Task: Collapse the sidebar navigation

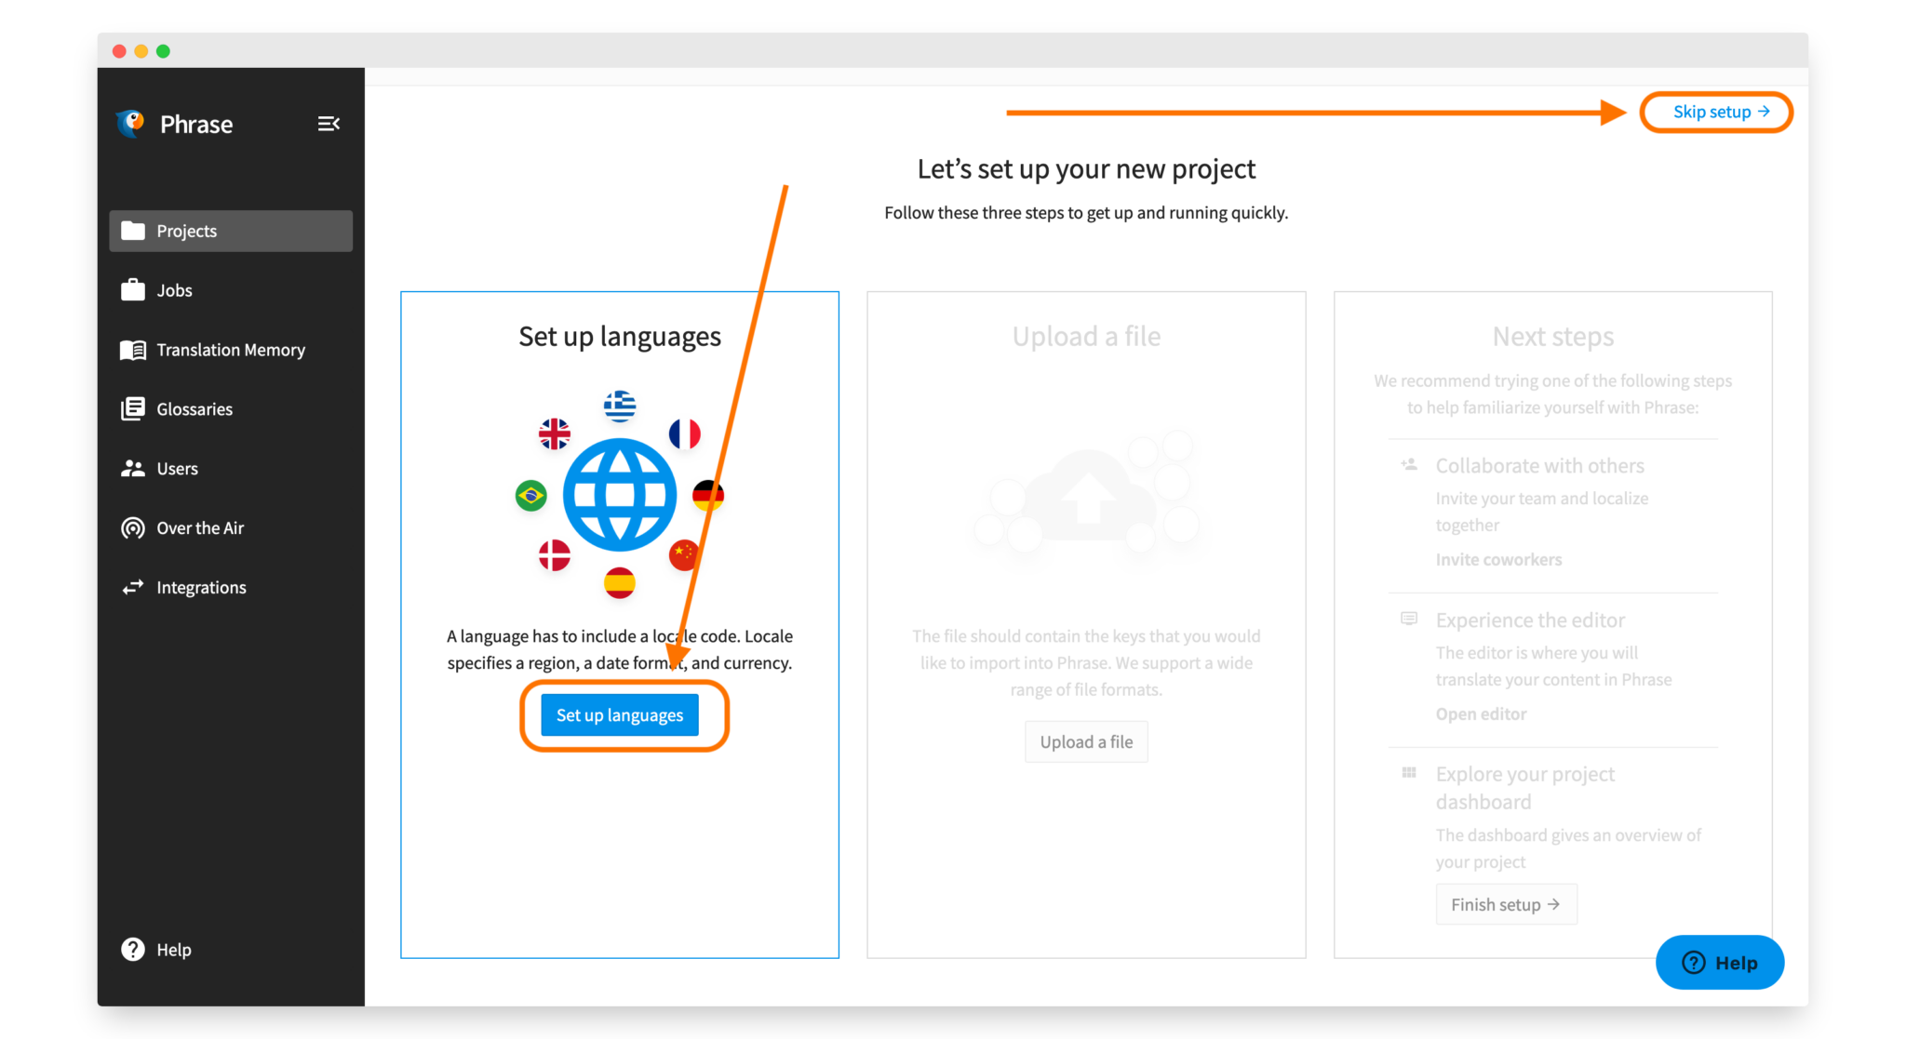Action: pyautogui.click(x=329, y=124)
